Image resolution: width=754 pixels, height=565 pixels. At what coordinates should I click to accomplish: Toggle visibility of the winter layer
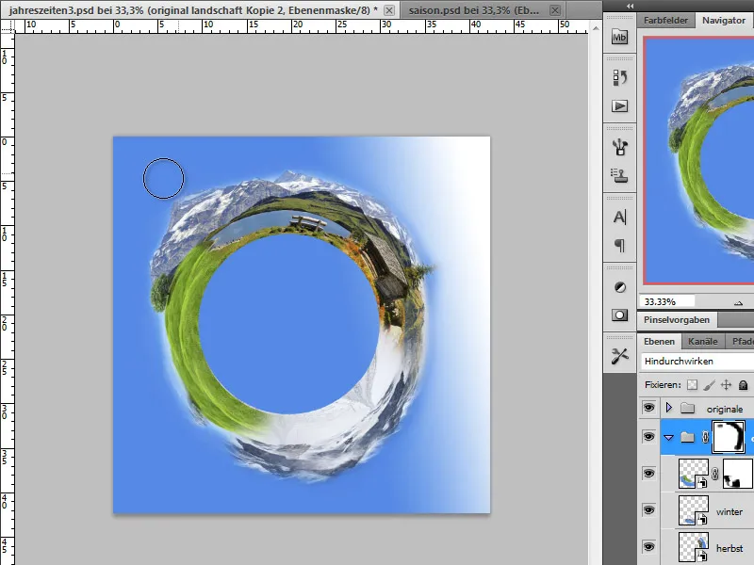click(x=647, y=509)
